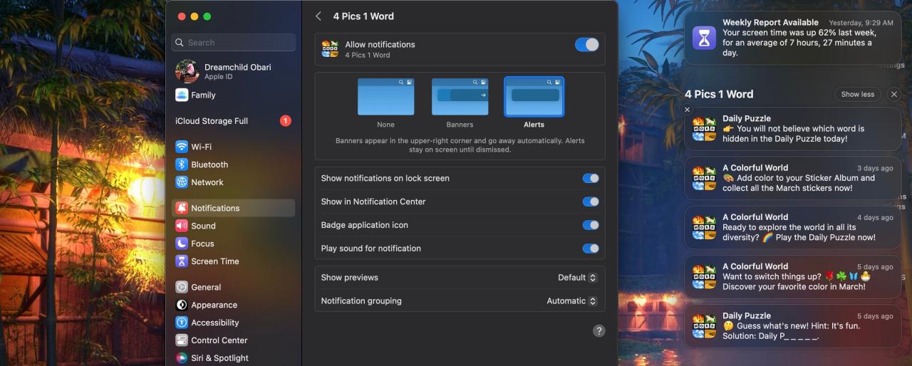Open Screen Time hourglass icon in sidebar
The image size is (912, 366).
click(182, 261)
